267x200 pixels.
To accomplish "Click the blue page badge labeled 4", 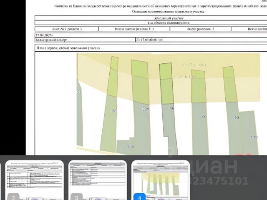I will (x=140, y=197).
